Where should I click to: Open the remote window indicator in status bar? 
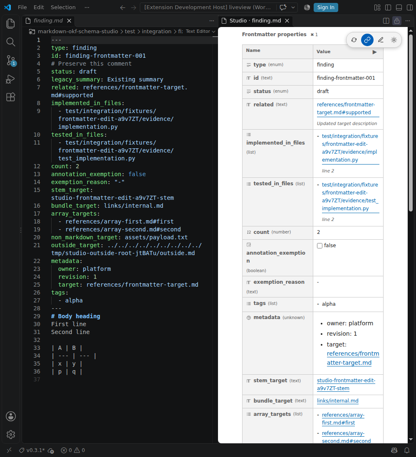[9, 450]
